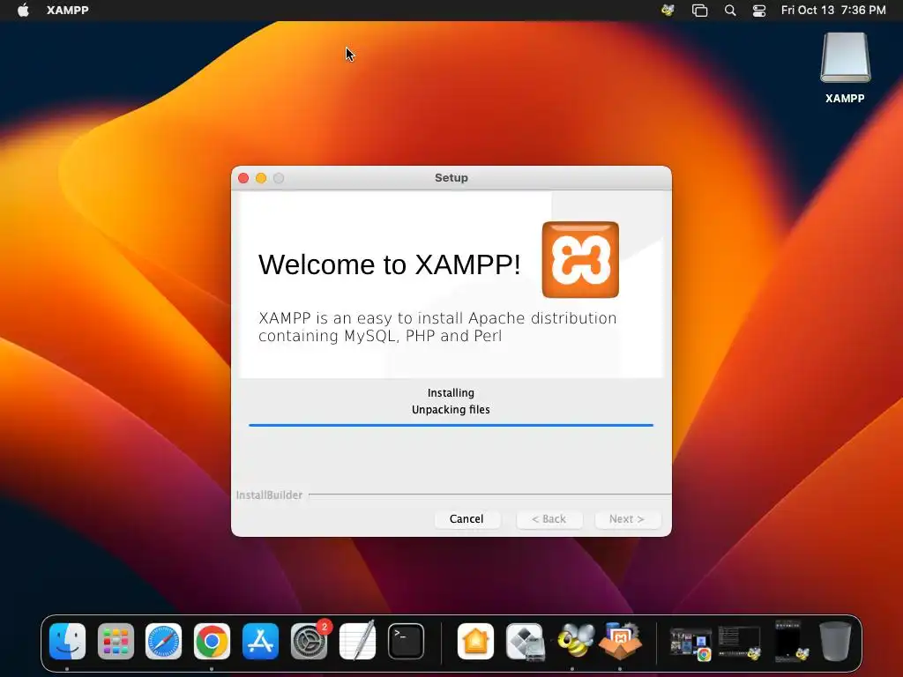
Task: Open the Apple menu
Action: 23,10
